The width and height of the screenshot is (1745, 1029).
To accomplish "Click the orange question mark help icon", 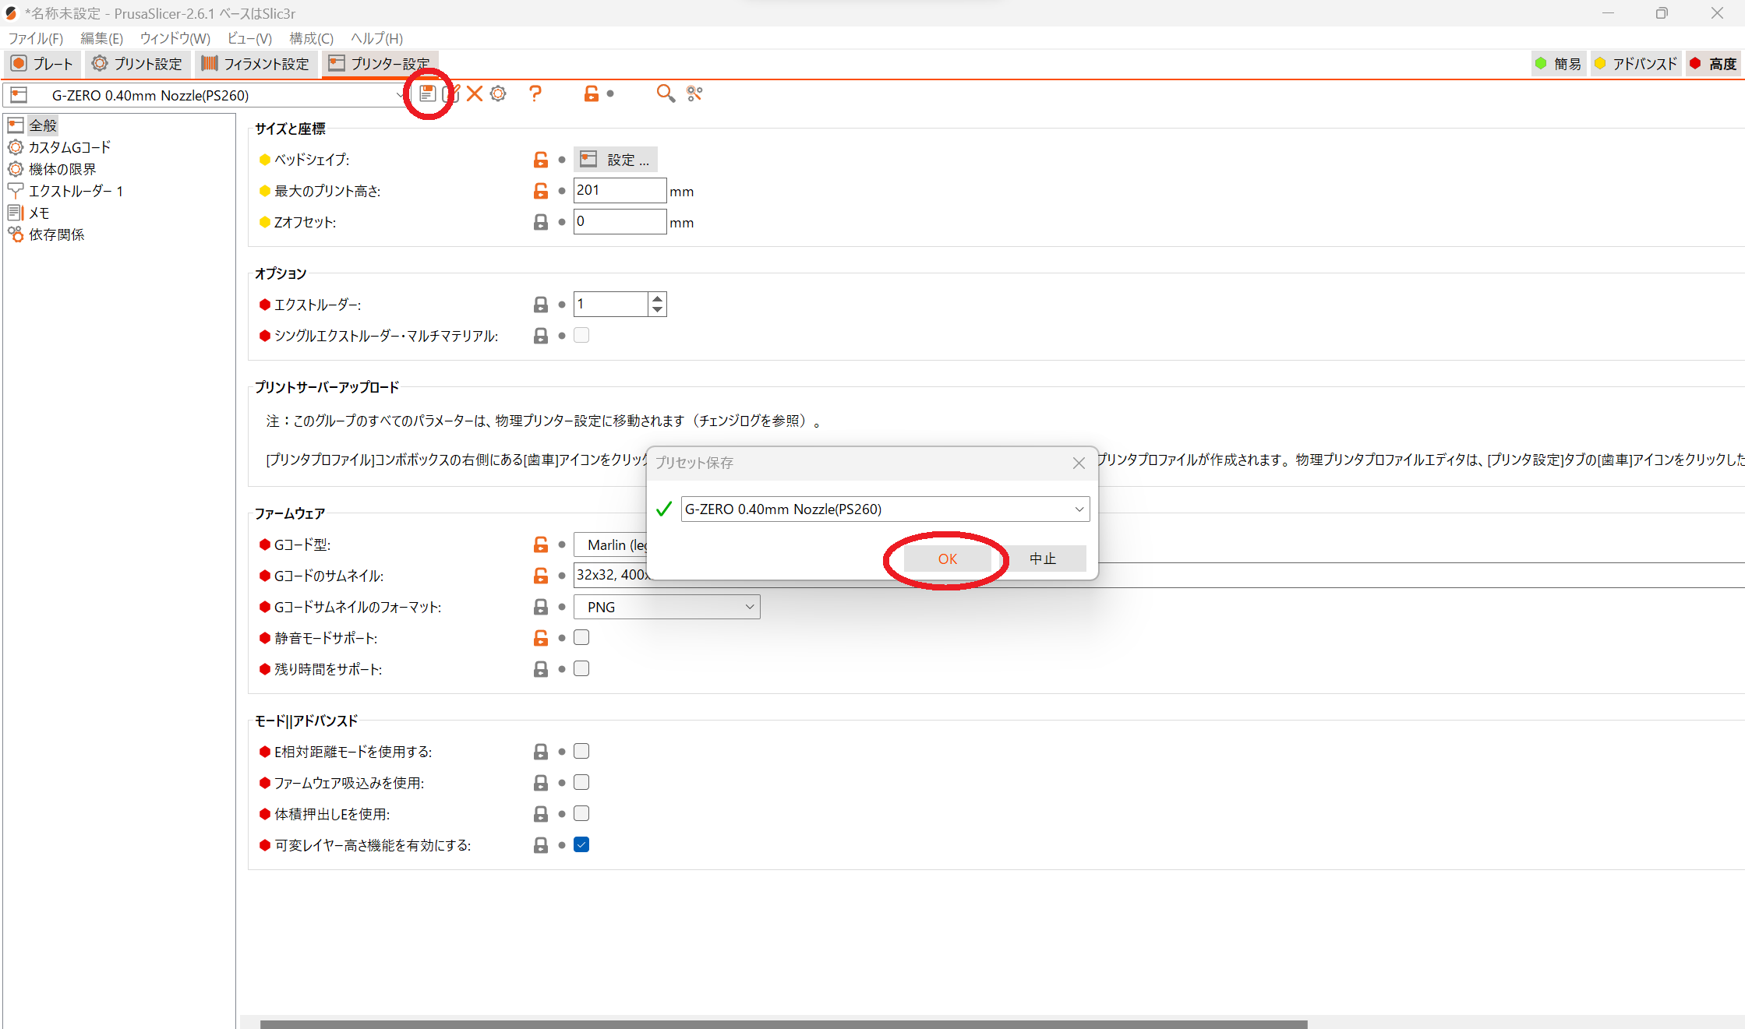I will pos(535,93).
